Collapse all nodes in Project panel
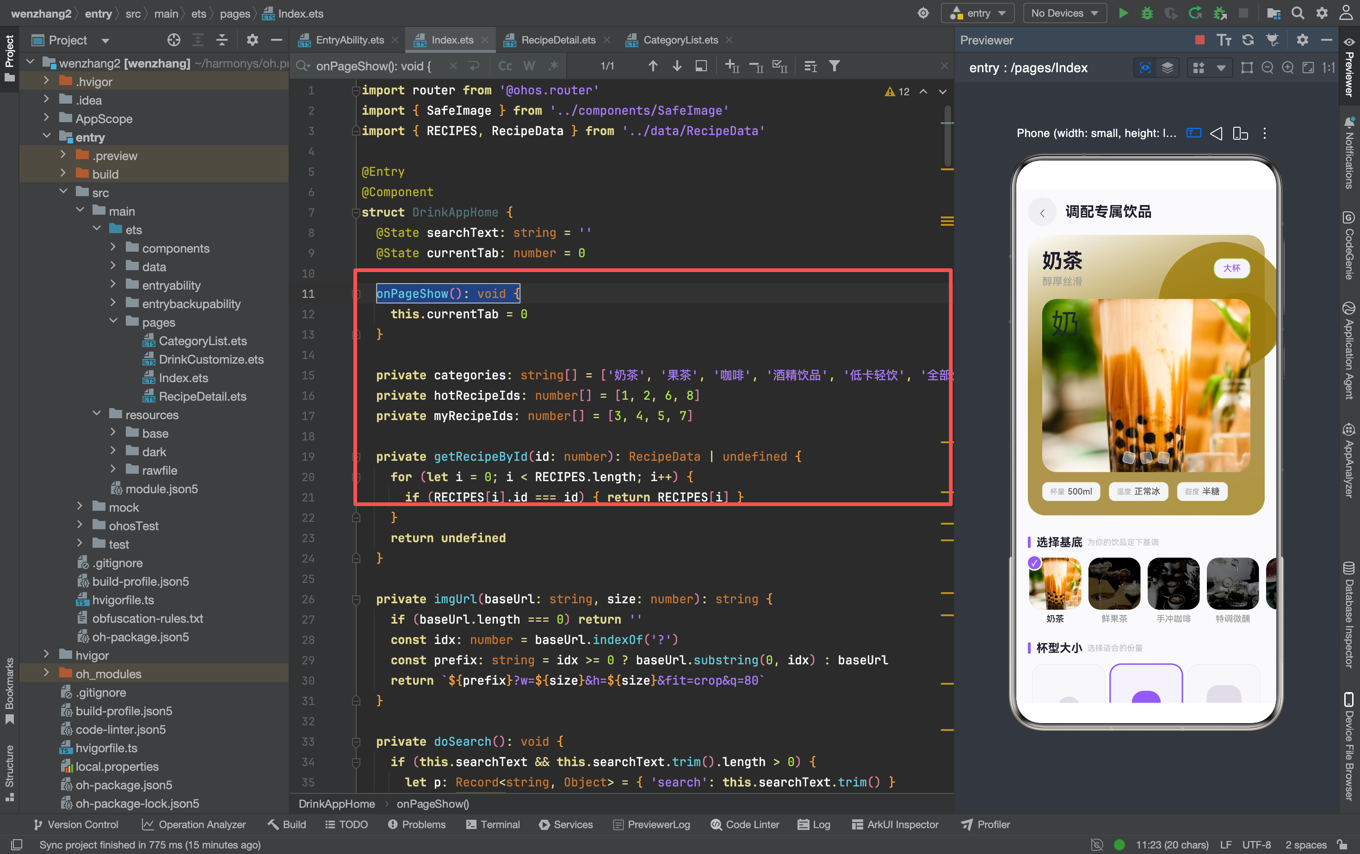The width and height of the screenshot is (1360, 854). (x=222, y=39)
